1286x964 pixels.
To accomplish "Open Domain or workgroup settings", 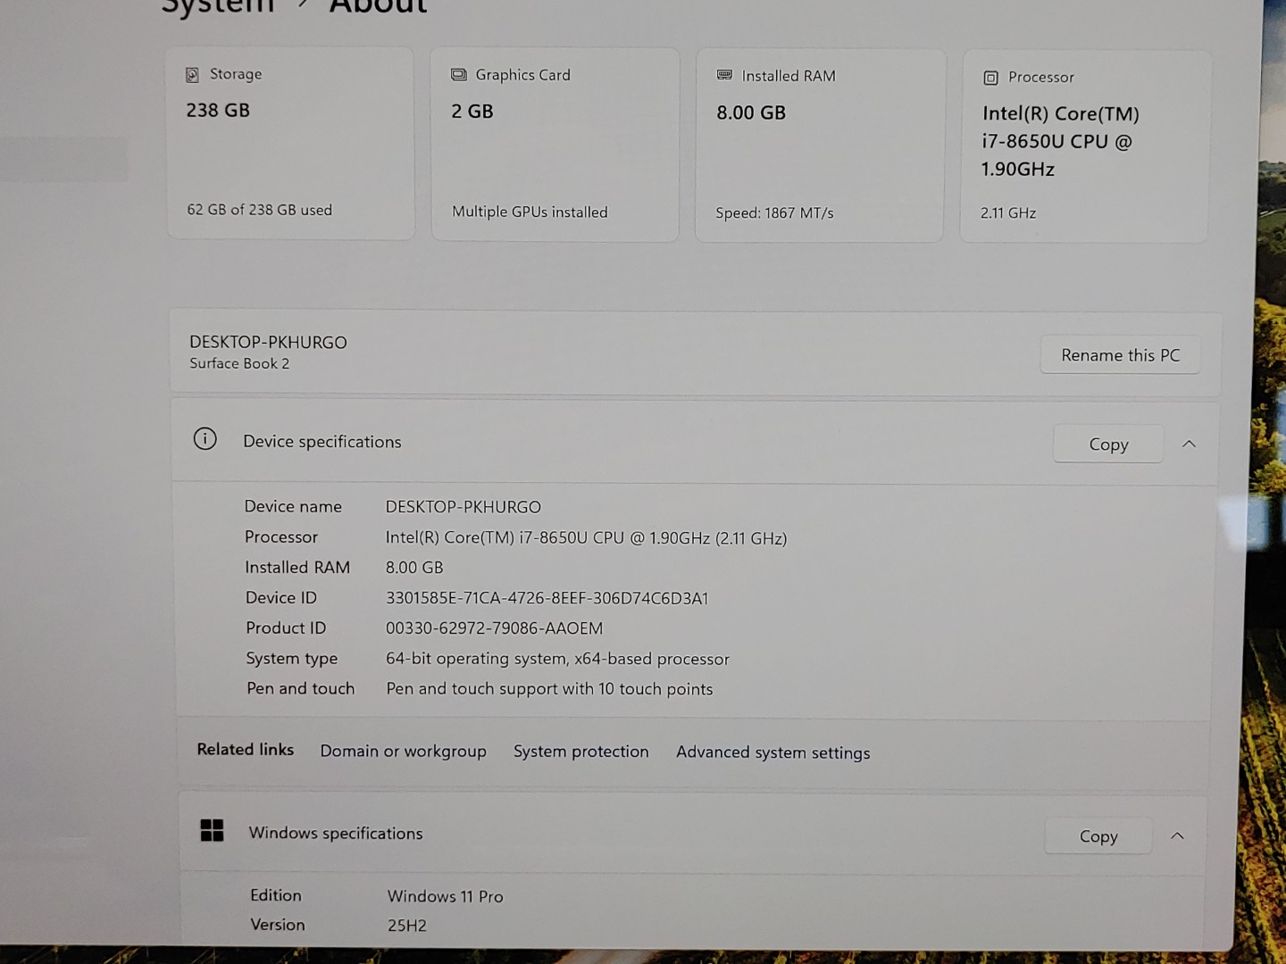I will tap(403, 751).
